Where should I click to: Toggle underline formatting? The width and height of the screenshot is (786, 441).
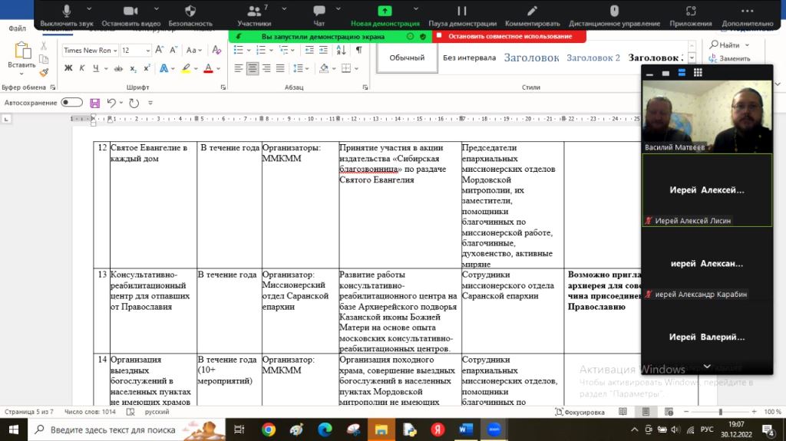pos(96,68)
